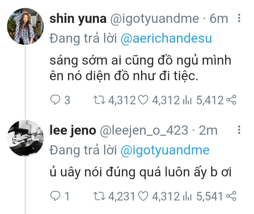Image resolution: width=254 pixels, height=214 pixels.
Task: Like lee jeno's tweet
Action: point(142,196)
